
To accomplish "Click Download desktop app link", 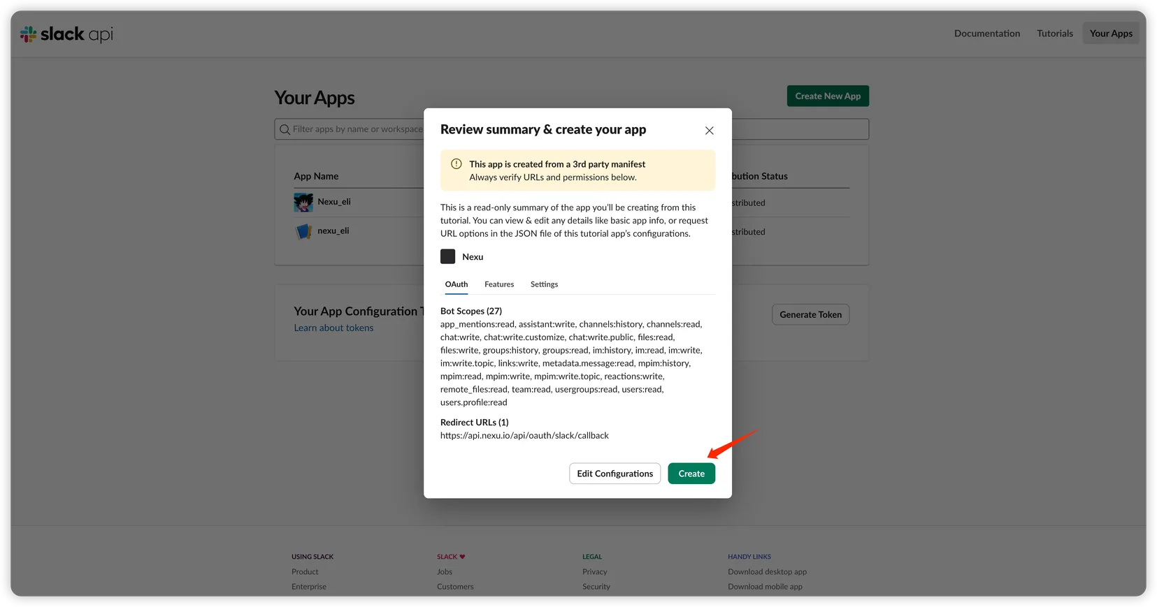I will (767, 572).
